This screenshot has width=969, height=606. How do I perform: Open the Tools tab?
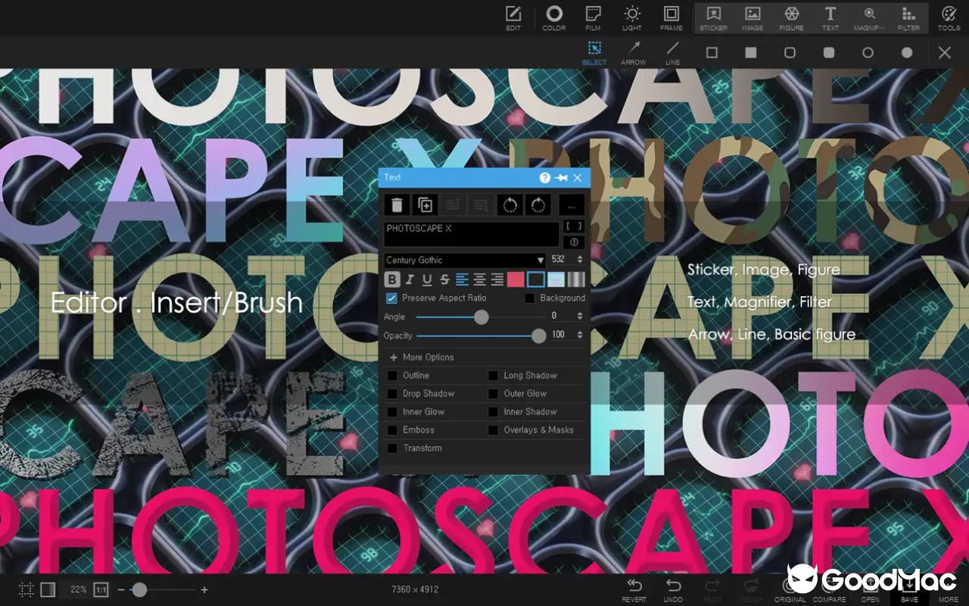pos(949,18)
